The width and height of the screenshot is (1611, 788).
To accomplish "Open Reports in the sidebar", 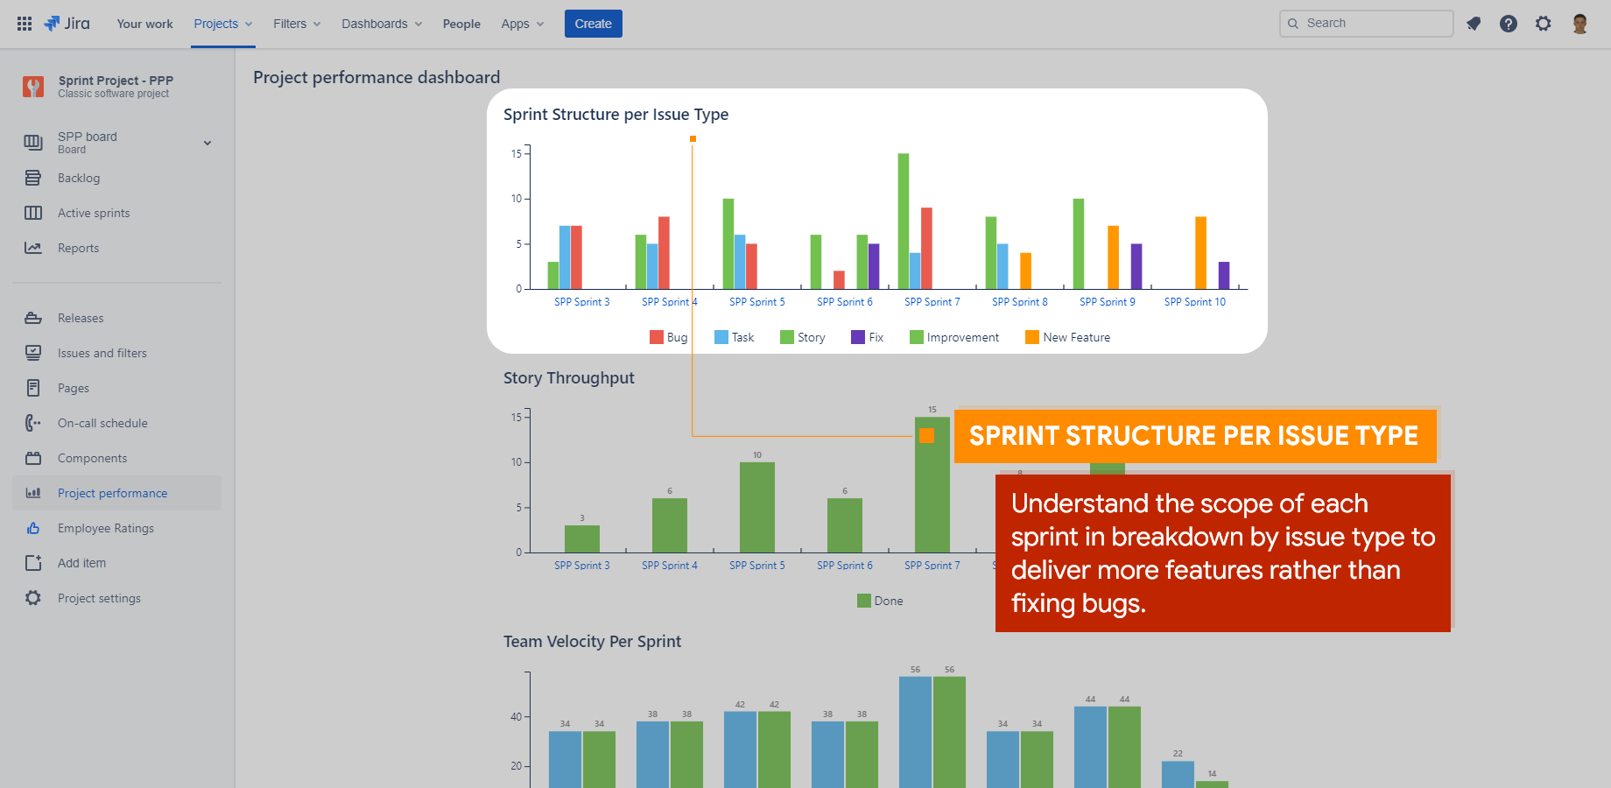I will point(78,248).
